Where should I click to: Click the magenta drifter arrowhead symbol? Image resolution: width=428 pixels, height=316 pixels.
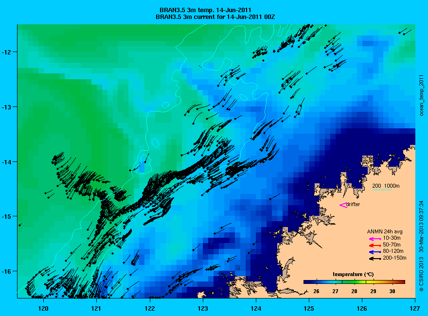click(343, 205)
